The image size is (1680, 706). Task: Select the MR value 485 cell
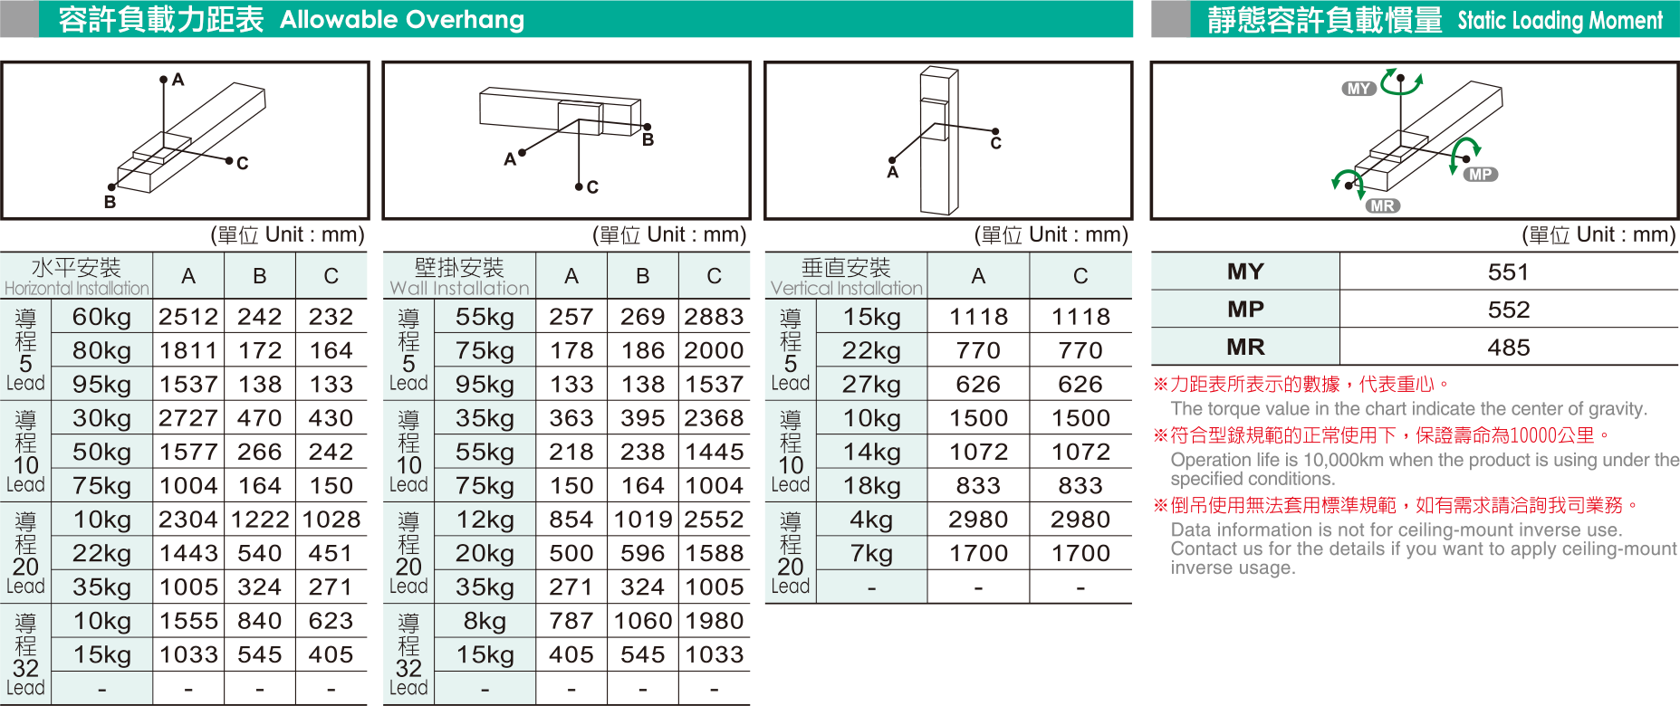coord(1508,348)
